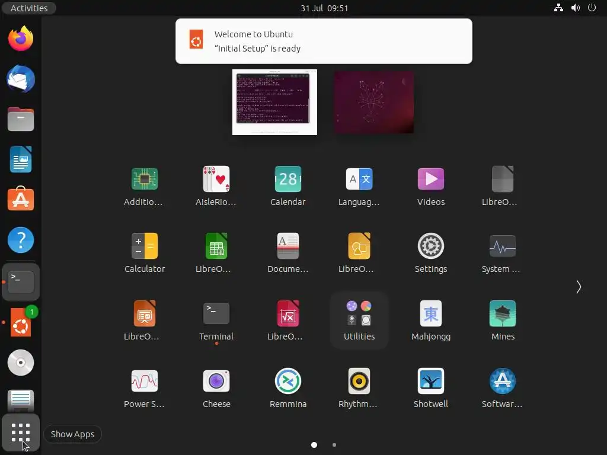Open Software Updater app
This screenshot has height=455, width=607.
[503, 381]
